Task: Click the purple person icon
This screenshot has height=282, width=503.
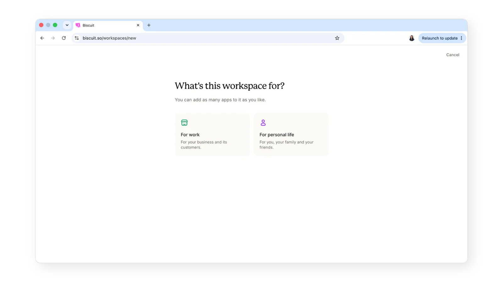Action: (263, 123)
